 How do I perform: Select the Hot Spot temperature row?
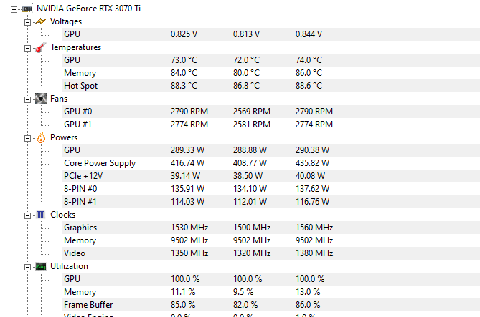(x=271, y=86)
